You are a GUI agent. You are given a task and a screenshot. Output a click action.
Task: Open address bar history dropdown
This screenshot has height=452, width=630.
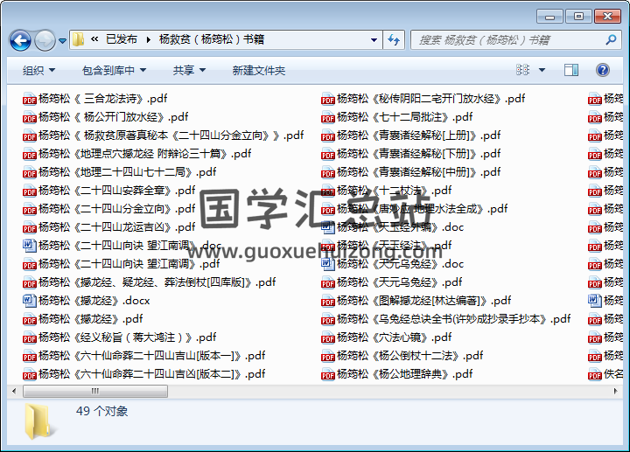374,39
